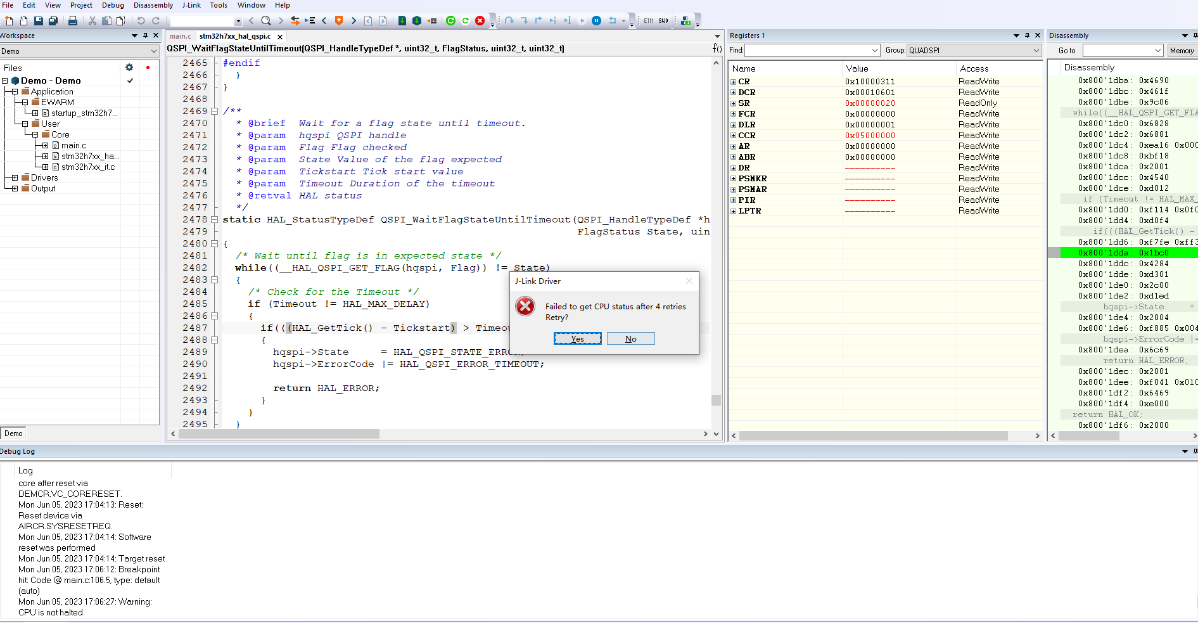The height and width of the screenshot is (623, 1198).
Task: Click the ETM trace toolbar icon
Action: pos(649,21)
